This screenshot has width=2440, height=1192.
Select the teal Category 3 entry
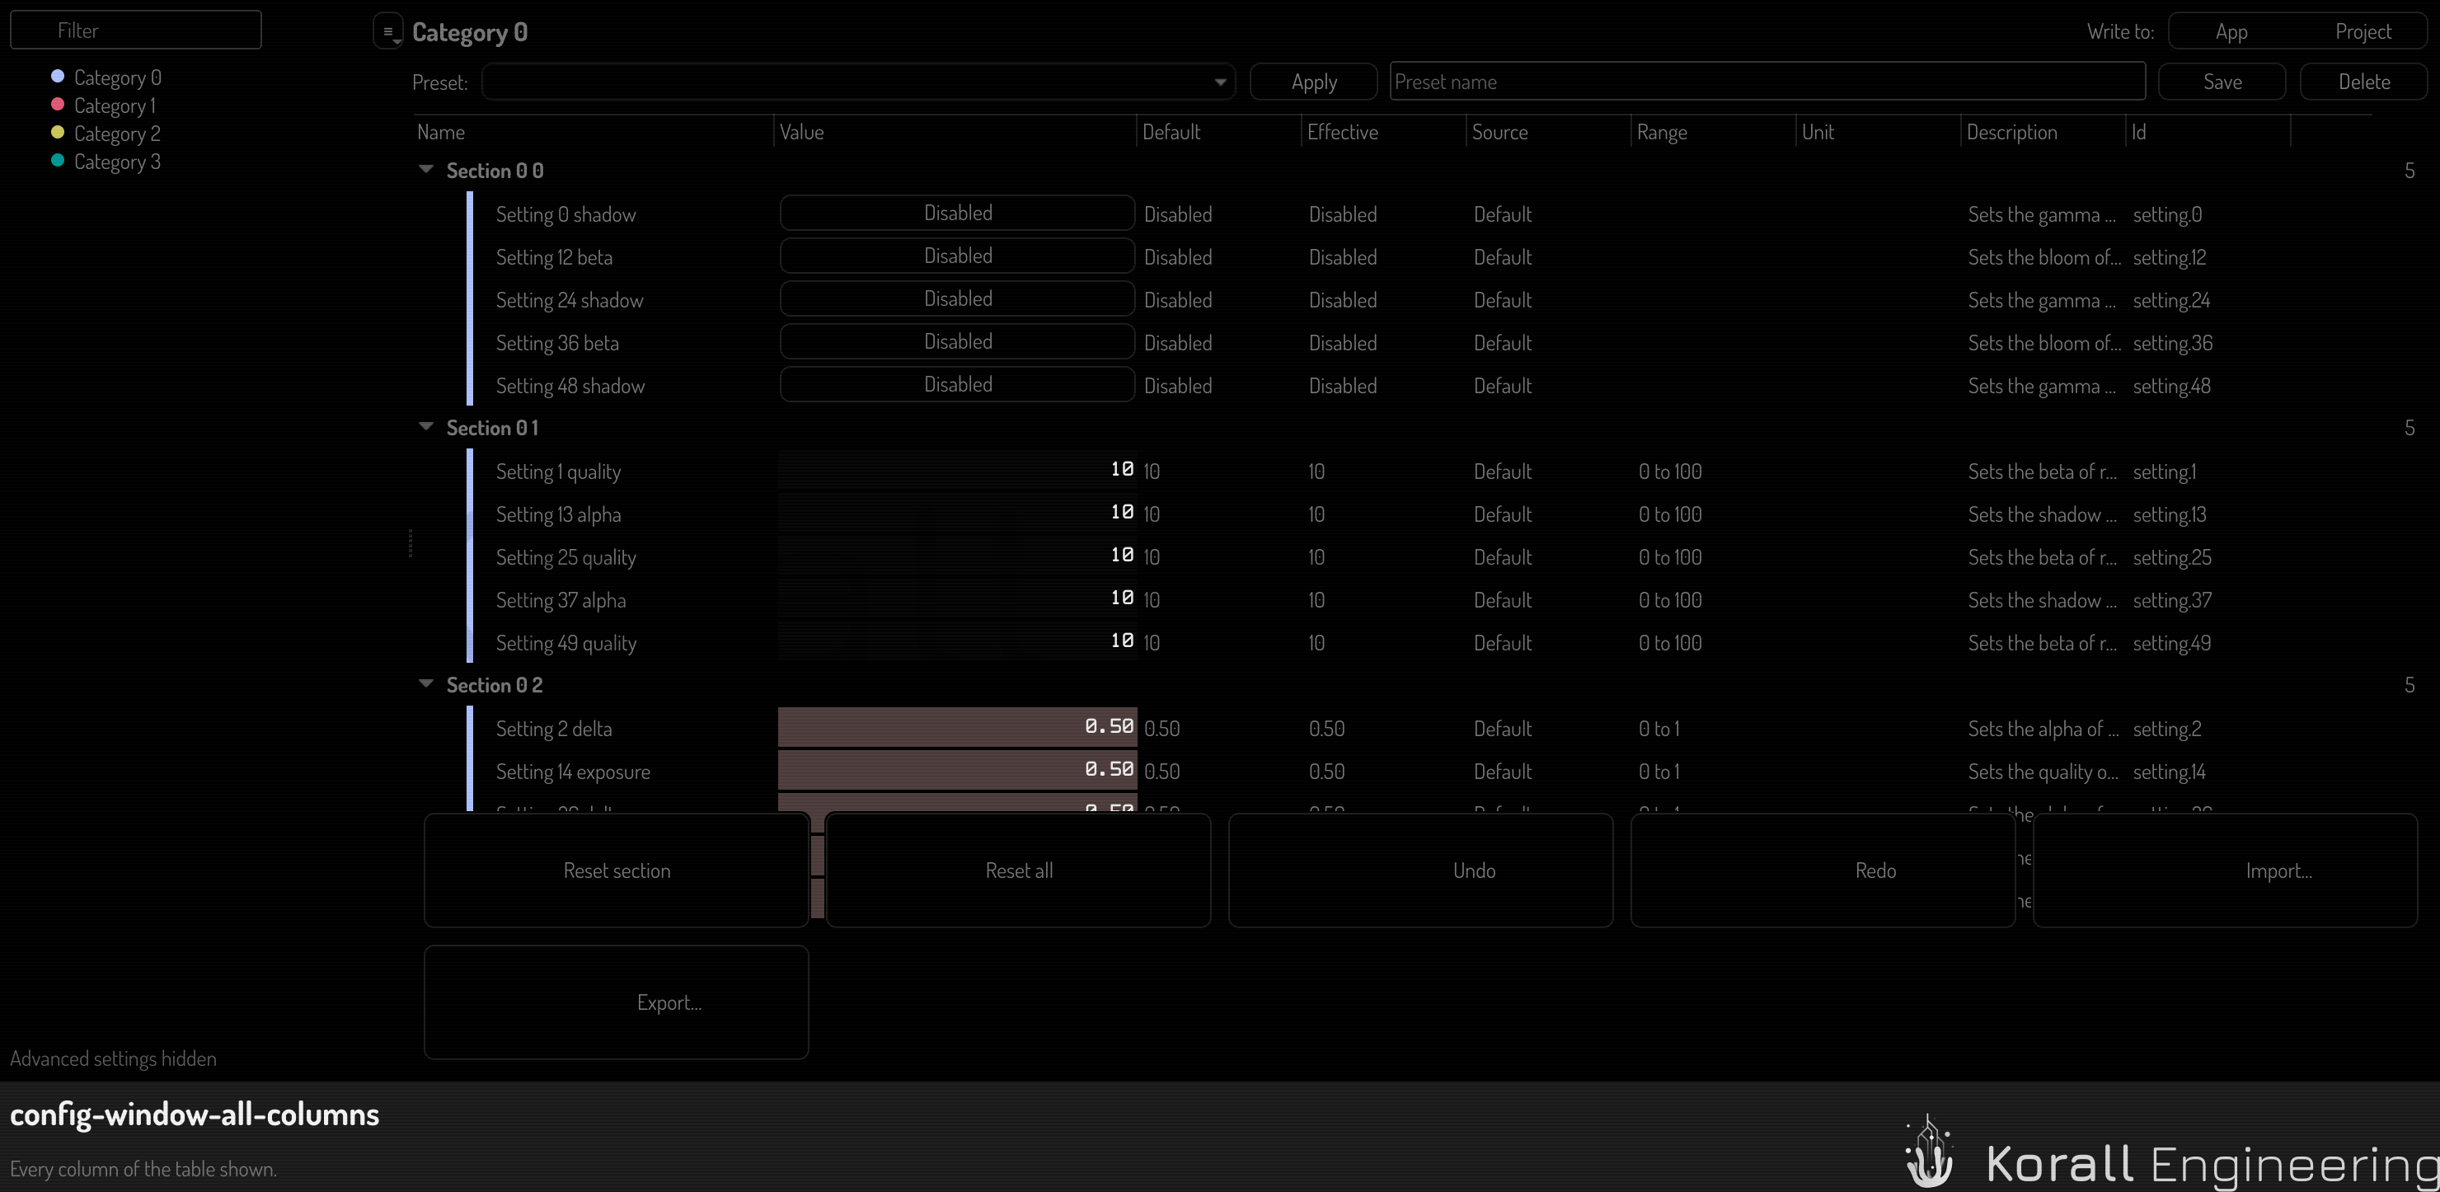(106, 161)
